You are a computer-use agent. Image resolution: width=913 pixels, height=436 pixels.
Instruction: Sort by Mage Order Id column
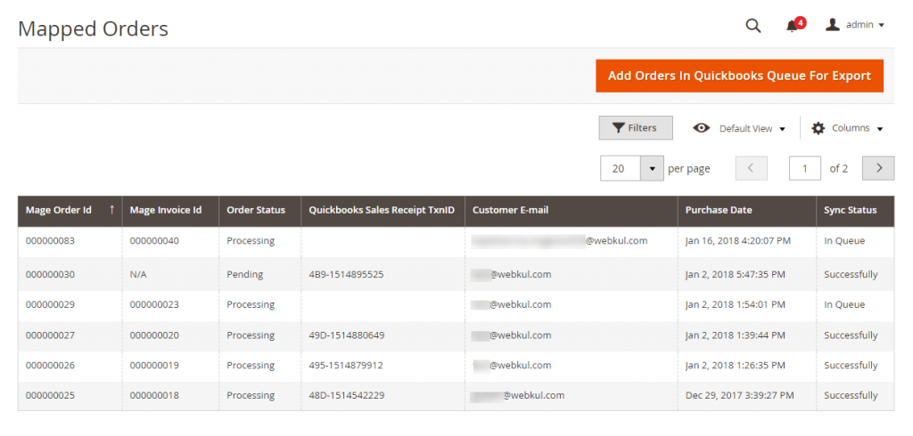click(x=70, y=211)
